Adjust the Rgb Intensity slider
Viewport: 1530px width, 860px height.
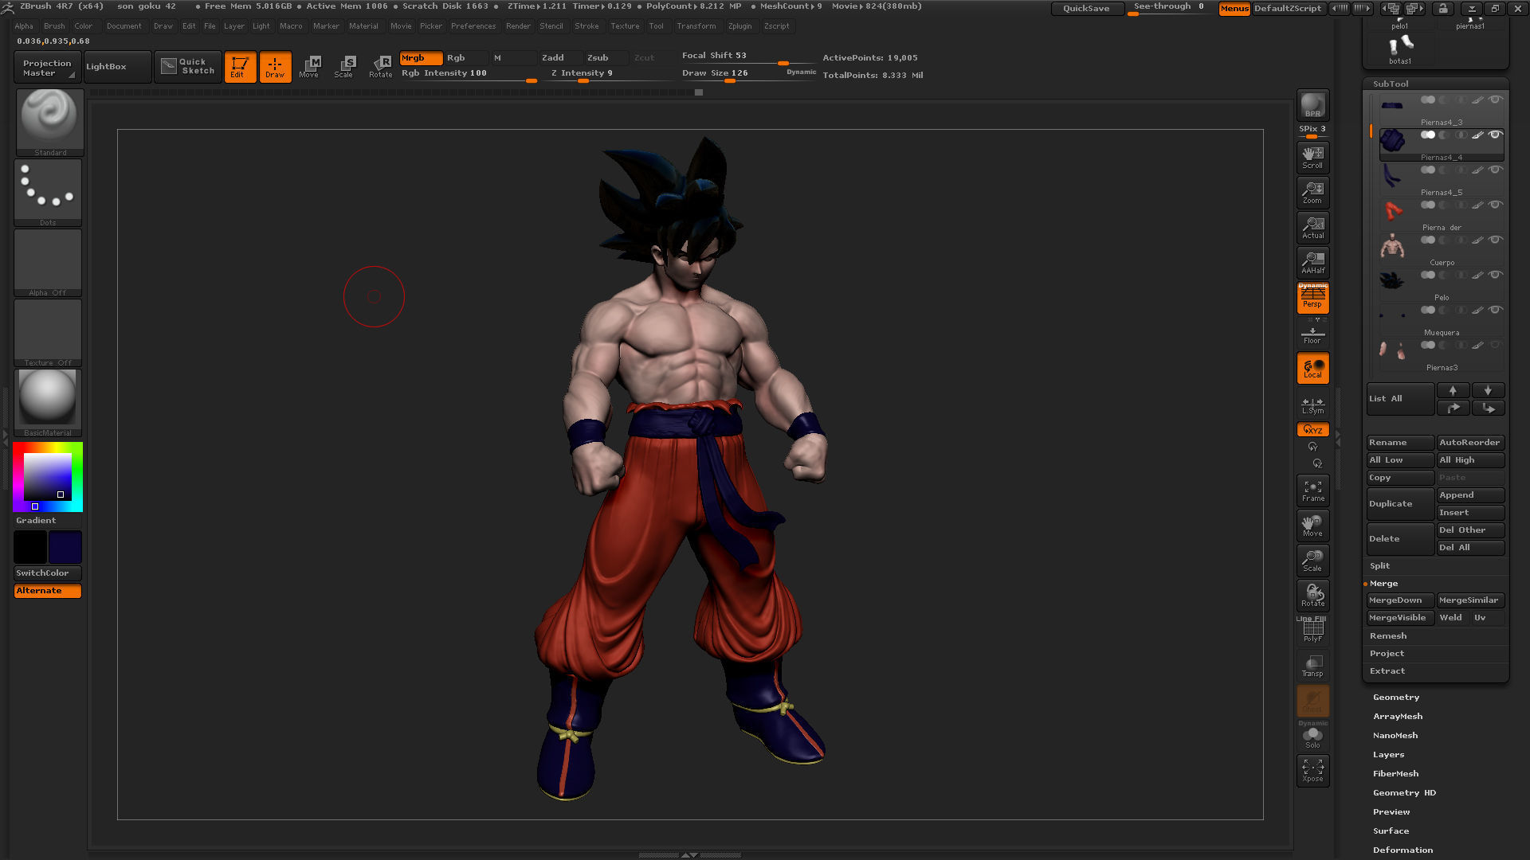[x=468, y=73]
